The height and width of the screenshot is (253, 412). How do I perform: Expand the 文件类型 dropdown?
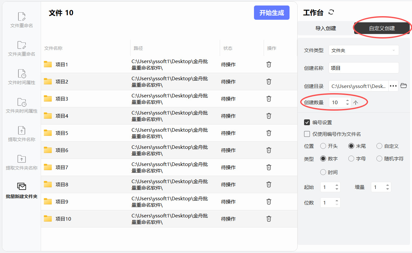[364, 50]
